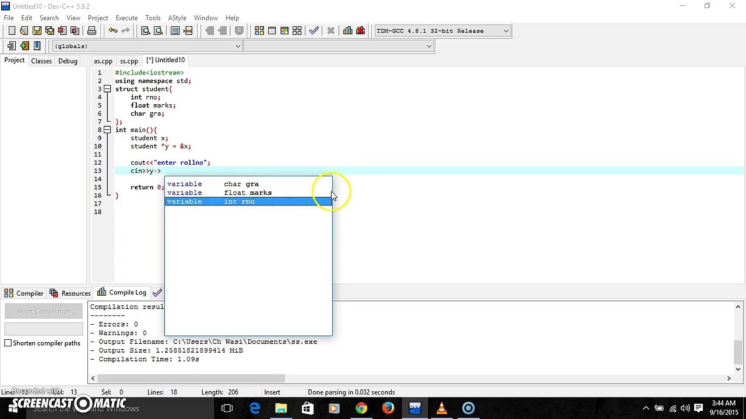The width and height of the screenshot is (746, 419).
Task: Click the compile log scroll right arrow
Action: [x=729, y=378]
